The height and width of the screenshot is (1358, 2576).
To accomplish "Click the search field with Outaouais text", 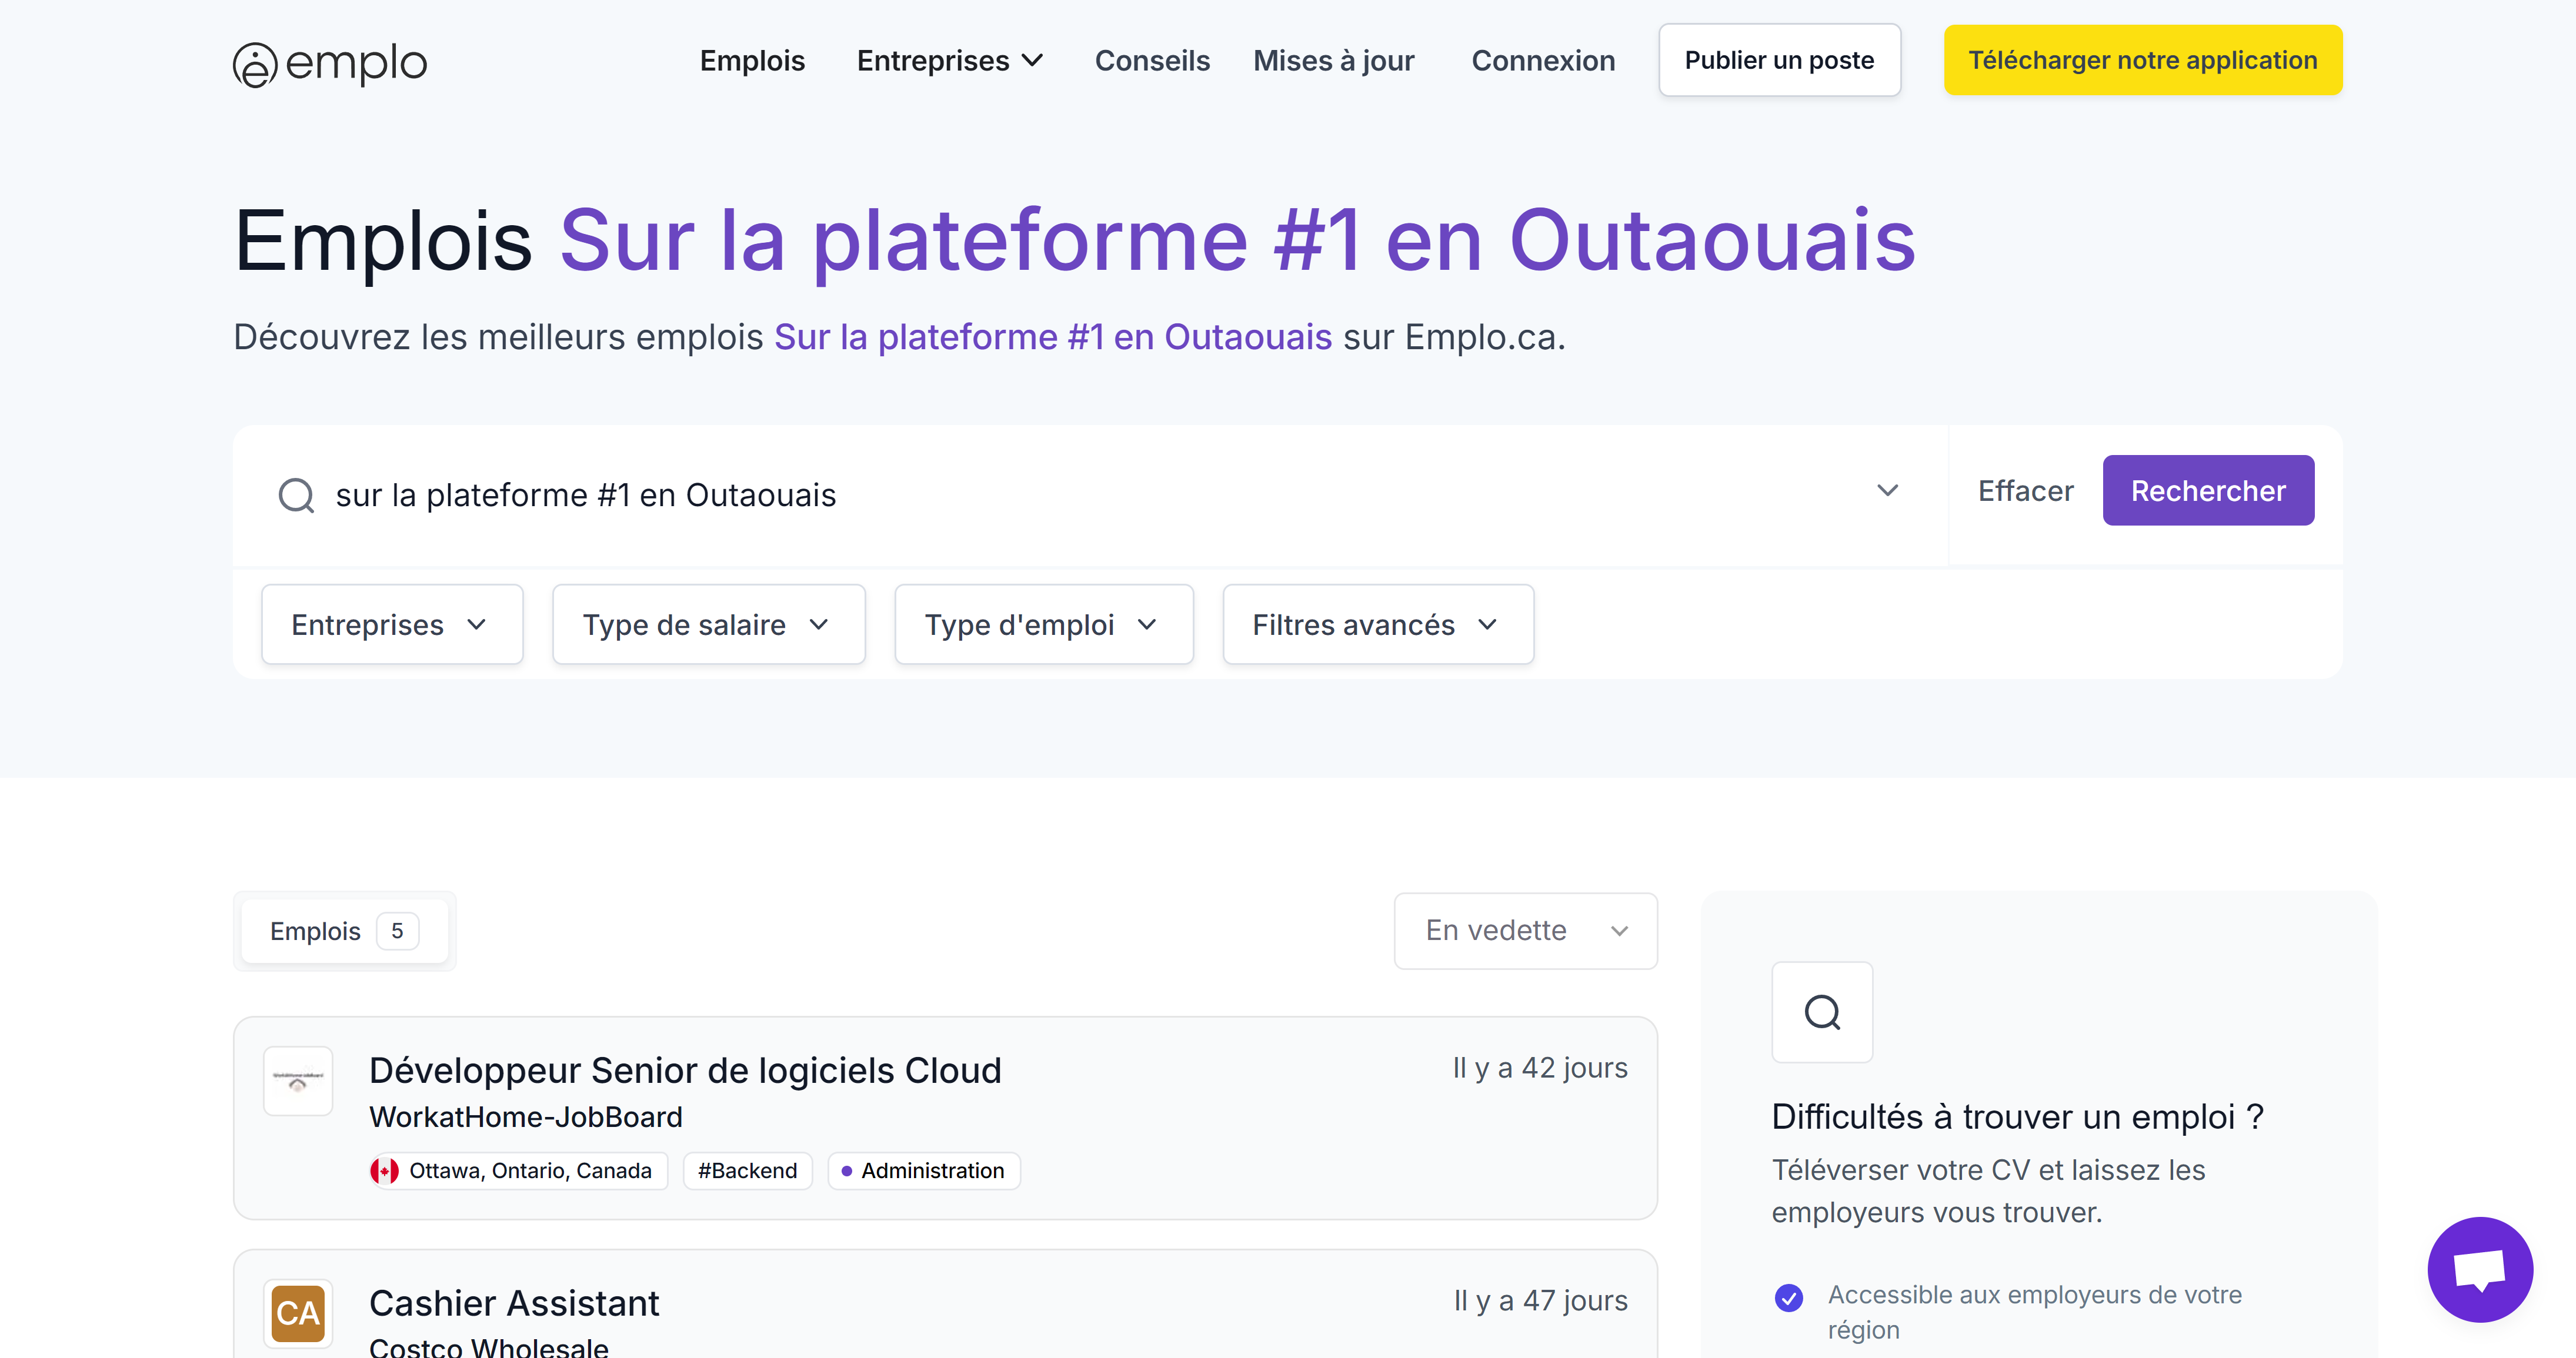I will (x=1090, y=494).
